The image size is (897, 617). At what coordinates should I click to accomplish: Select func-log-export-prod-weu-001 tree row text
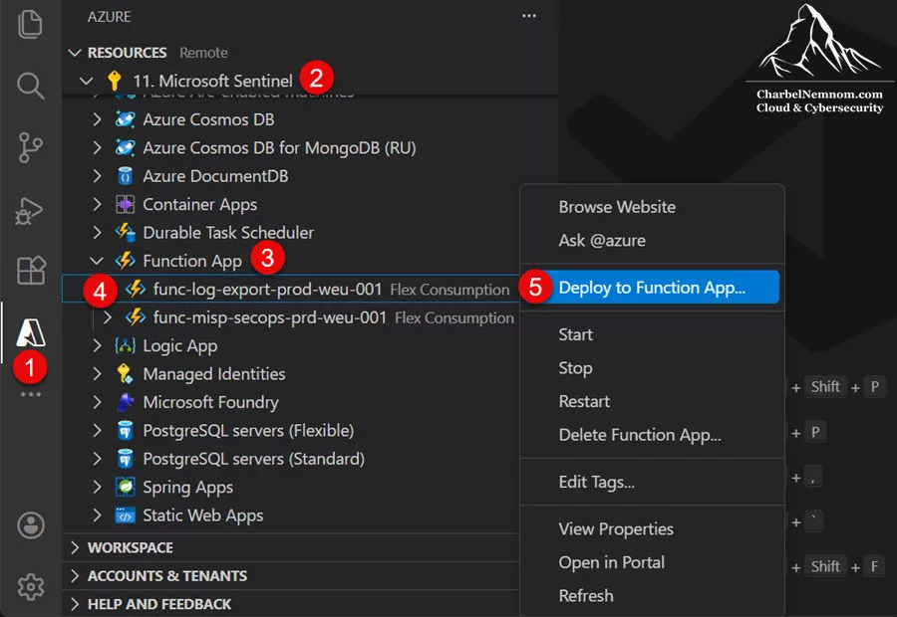tap(267, 290)
